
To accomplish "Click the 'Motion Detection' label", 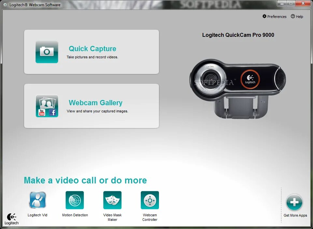I will point(75,215).
